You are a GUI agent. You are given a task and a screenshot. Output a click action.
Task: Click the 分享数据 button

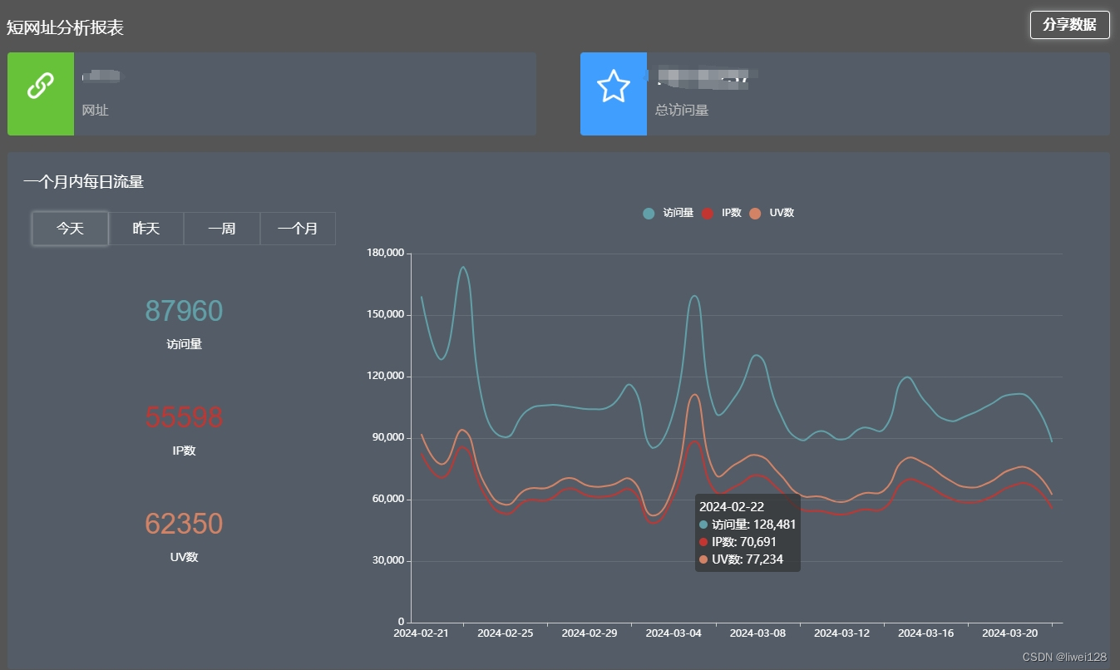[x=1069, y=25]
